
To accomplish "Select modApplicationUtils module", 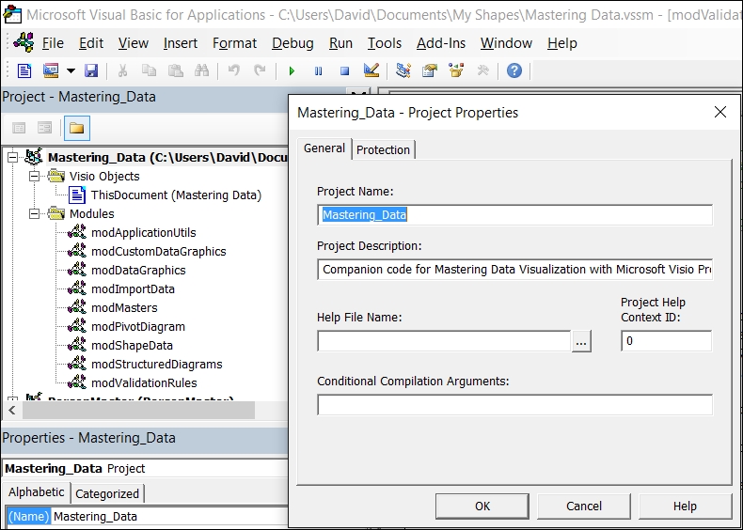I will (144, 232).
